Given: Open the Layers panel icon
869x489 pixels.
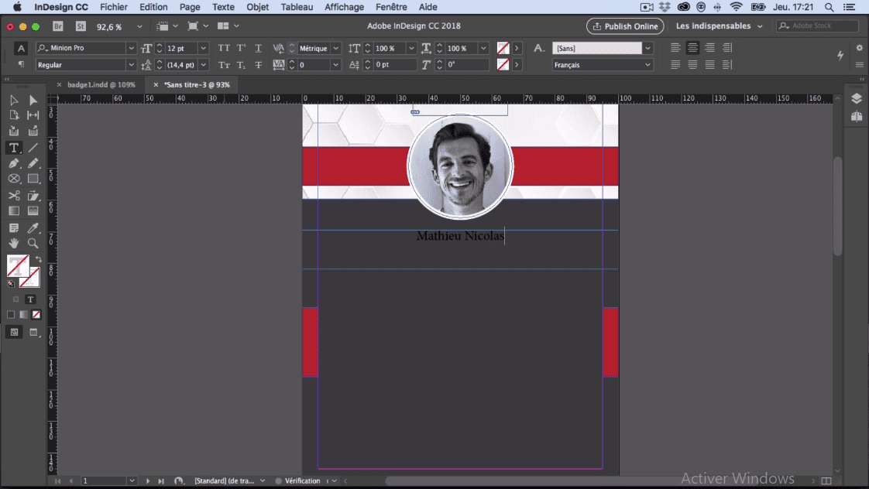Looking at the screenshot, I should (856, 99).
